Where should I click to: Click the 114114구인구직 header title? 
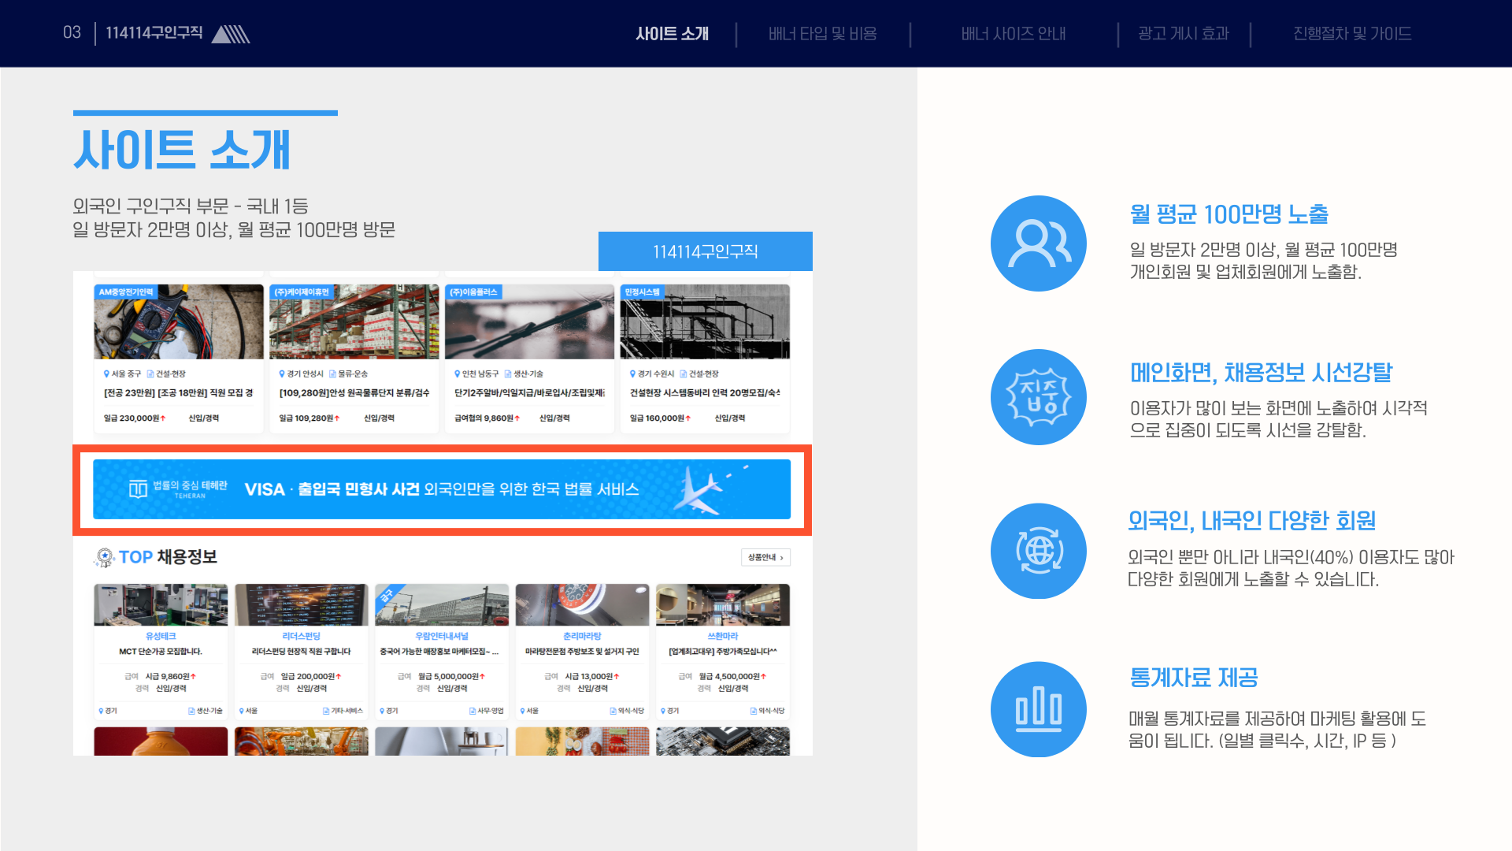pyautogui.click(x=154, y=33)
